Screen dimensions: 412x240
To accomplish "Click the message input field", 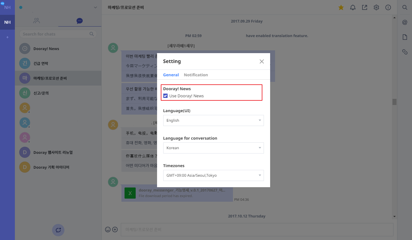I will click(x=257, y=229).
